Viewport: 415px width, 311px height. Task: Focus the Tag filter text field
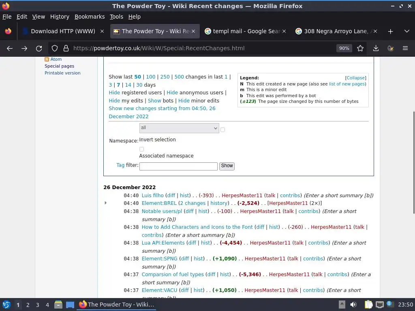click(x=178, y=166)
